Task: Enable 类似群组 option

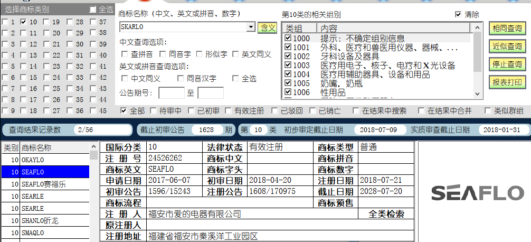Action: point(488,110)
